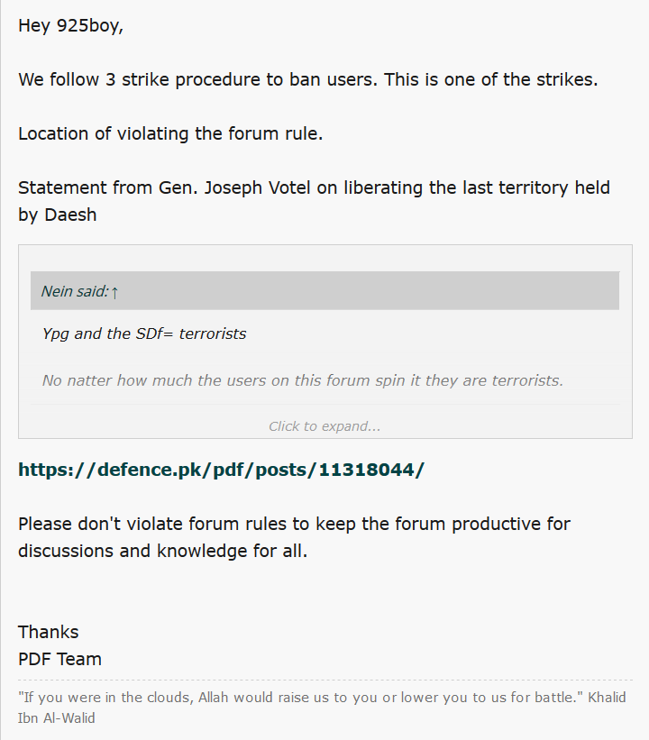Image resolution: width=649 pixels, height=740 pixels.
Task: Click the faded quote line about users spinning it
Action: click(x=303, y=380)
